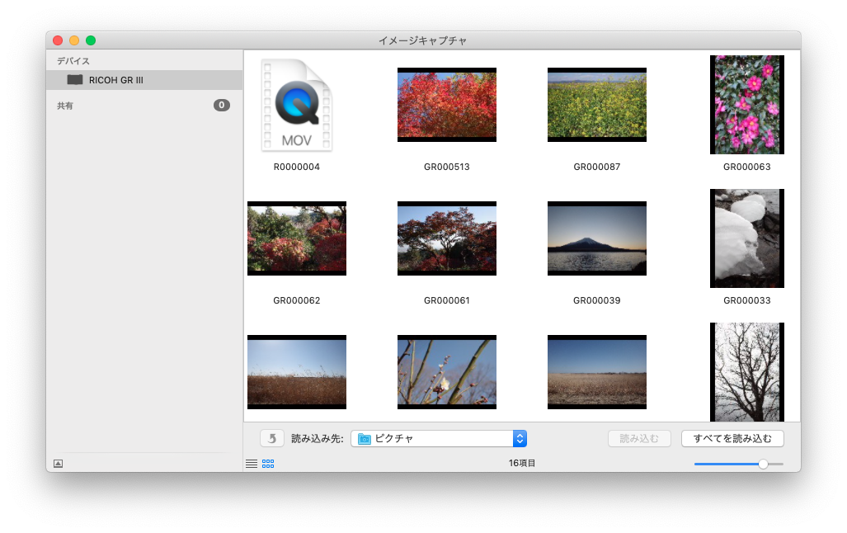Screen dimensions: 847x533
Task: Select RICOH GR III device in sidebar
Action: 144,80
